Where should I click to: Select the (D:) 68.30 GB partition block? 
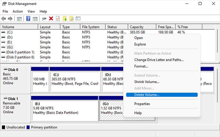coord(113,79)
